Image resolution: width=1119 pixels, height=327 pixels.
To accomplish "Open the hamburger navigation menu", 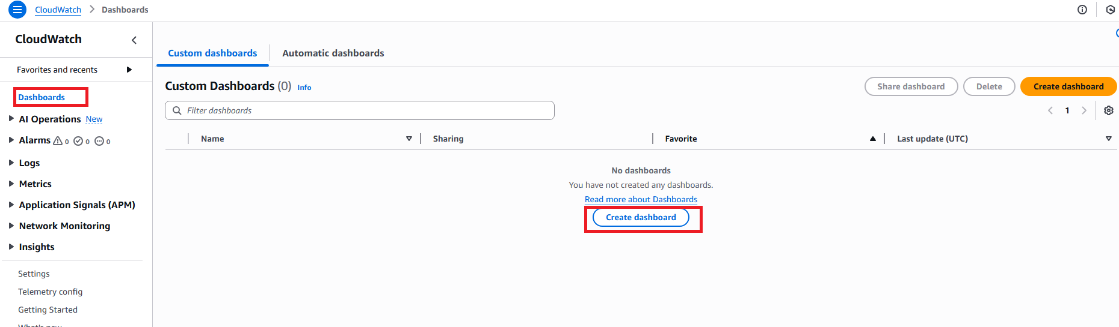I will [x=17, y=10].
